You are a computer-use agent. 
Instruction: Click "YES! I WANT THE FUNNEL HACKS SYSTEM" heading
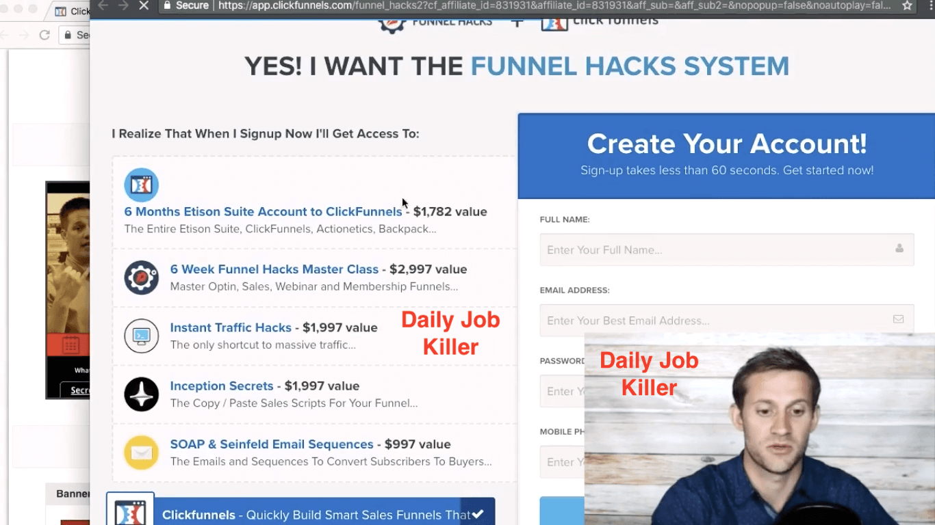(517, 66)
